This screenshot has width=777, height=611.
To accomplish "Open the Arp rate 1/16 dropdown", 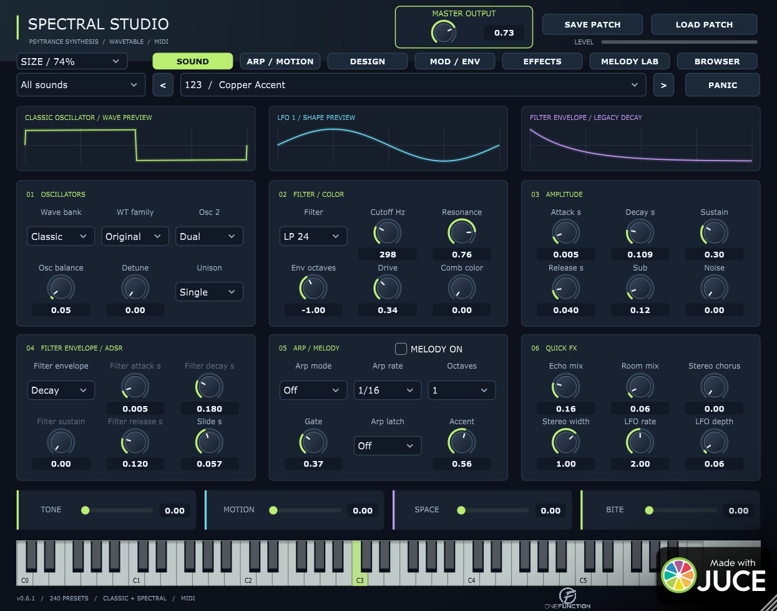I will tap(388, 390).
